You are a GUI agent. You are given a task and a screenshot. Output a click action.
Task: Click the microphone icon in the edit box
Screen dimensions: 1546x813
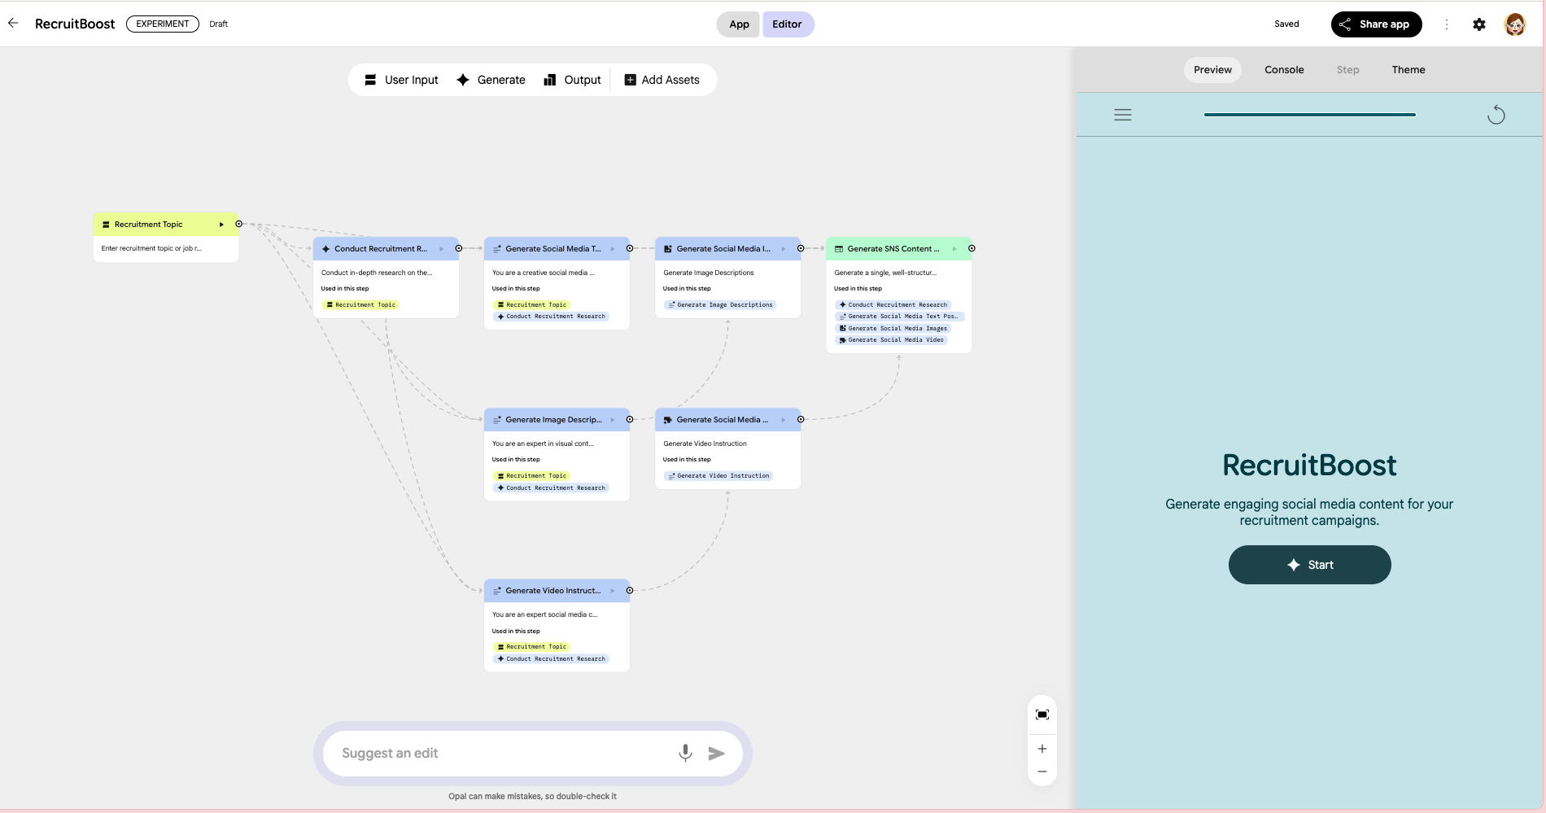(685, 753)
